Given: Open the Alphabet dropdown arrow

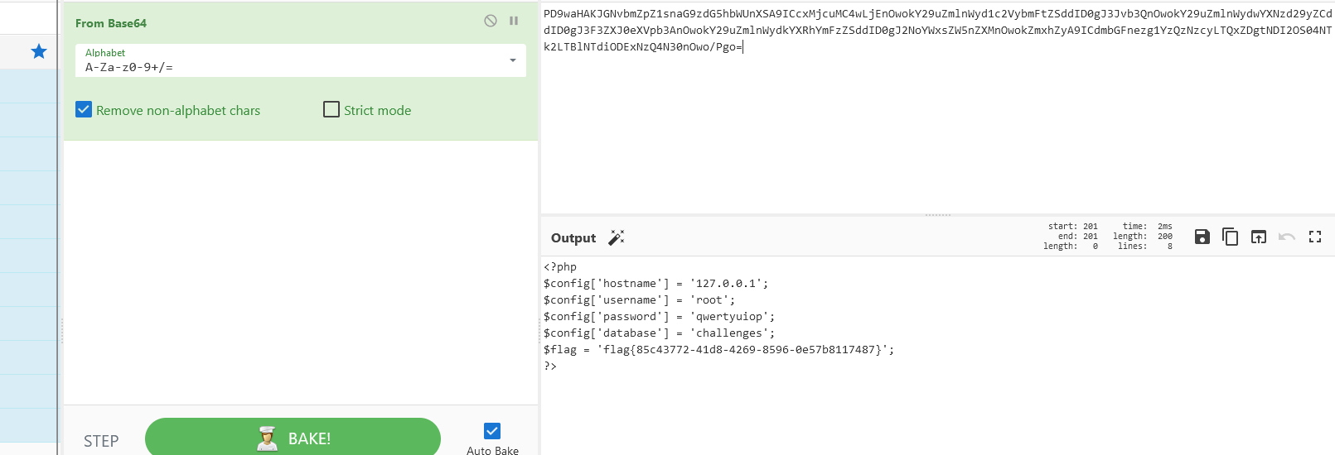Looking at the screenshot, I should point(513,60).
